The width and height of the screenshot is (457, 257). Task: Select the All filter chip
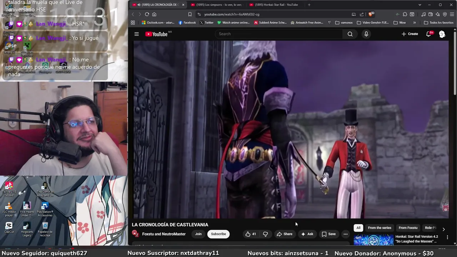(x=358, y=228)
